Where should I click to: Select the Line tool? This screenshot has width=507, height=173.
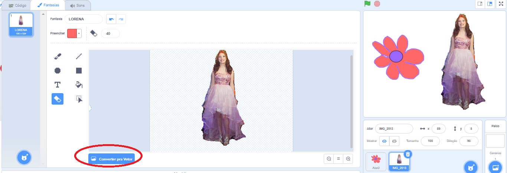pyautogui.click(x=79, y=57)
